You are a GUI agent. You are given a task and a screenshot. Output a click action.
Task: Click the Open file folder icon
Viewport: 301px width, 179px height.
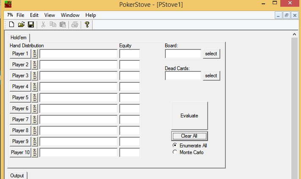coord(21,25)
